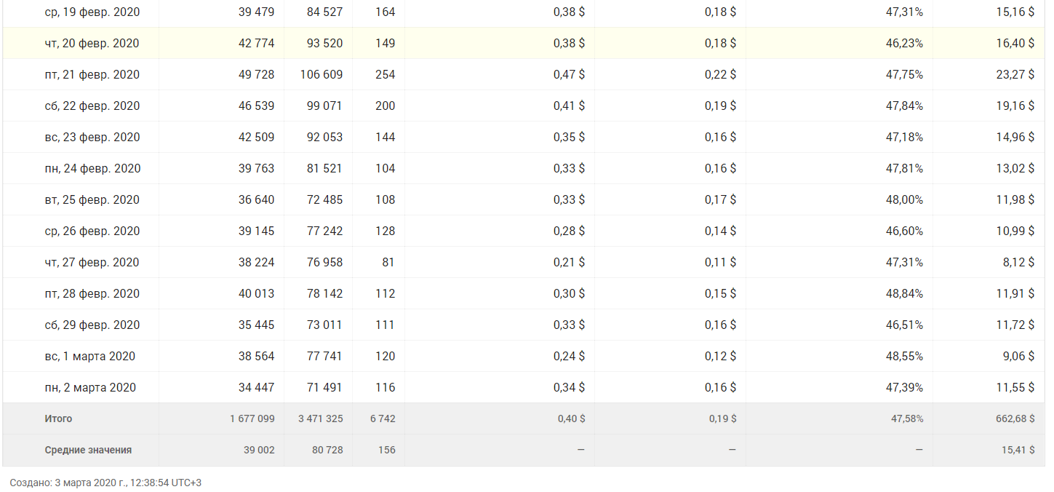The image size is (1054, 492).
Task: Click the average 80 728 cell
Action: point(327,451)
